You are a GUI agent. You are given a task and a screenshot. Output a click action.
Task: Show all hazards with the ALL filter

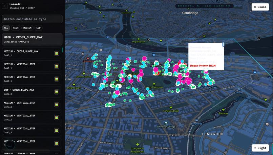click(6, 28)
